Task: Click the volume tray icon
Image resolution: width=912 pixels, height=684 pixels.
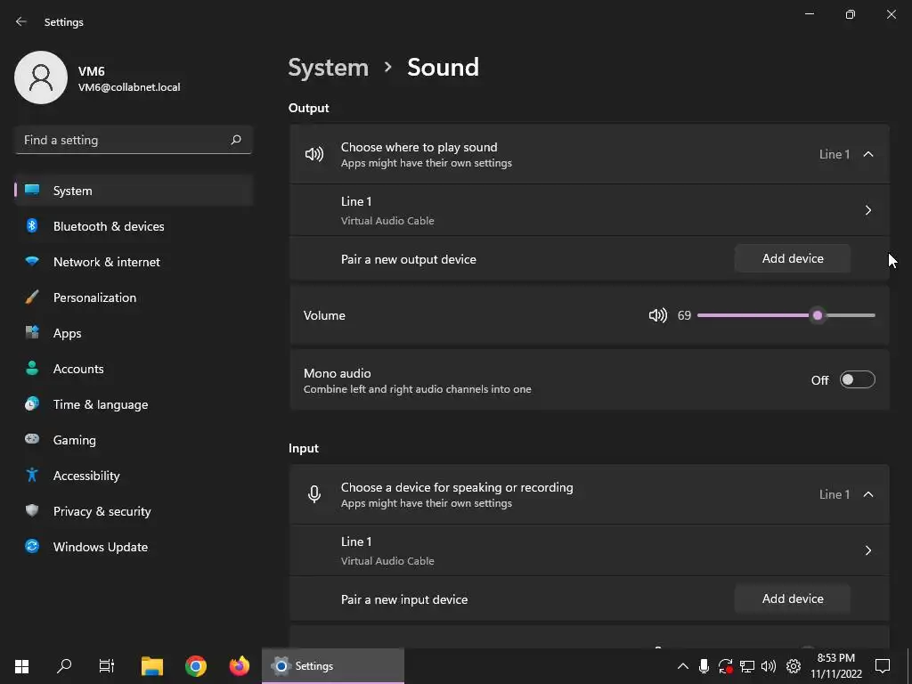Action: pyautogui.click(x=769, y=666)
